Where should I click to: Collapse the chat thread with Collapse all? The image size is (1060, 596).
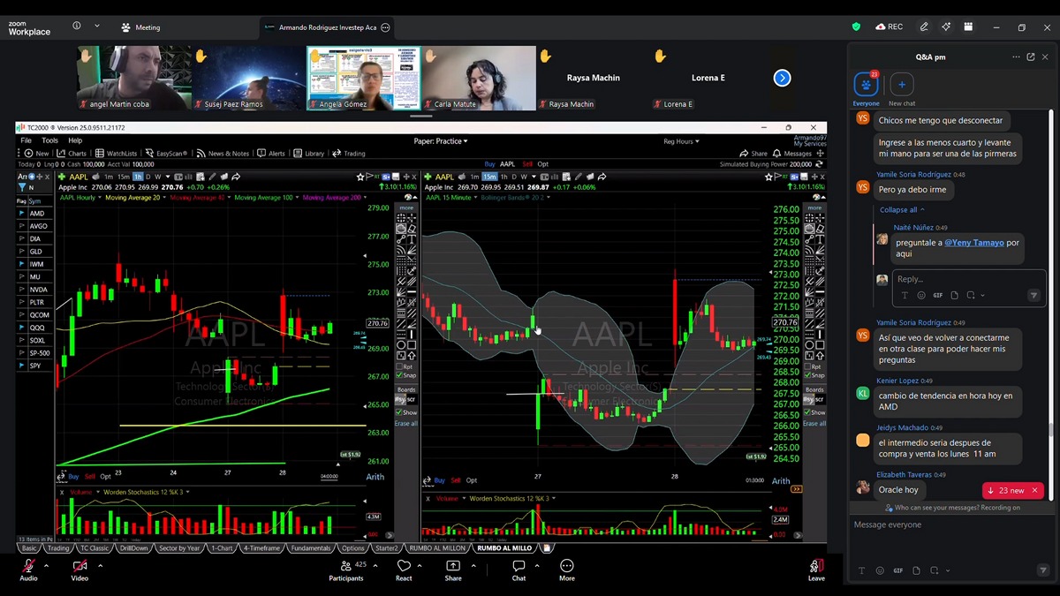902,210
